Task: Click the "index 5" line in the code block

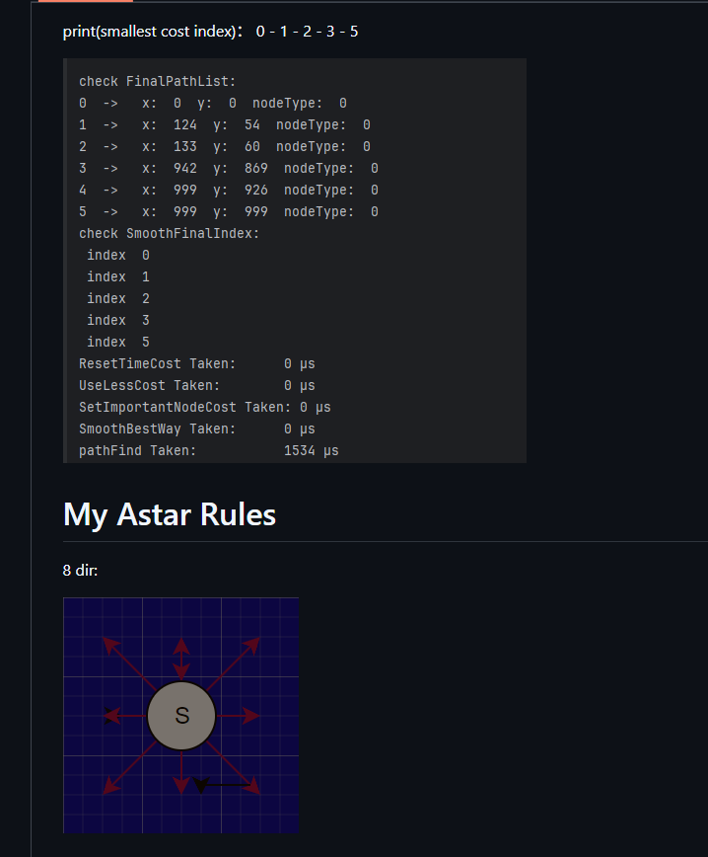Action: [118, 342]
